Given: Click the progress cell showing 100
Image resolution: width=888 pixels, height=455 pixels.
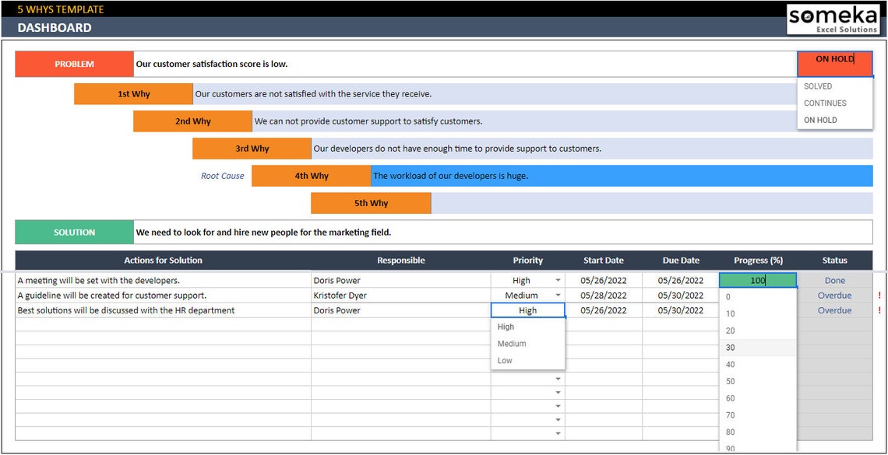Looking at the screenshot, I should [757, 280].
